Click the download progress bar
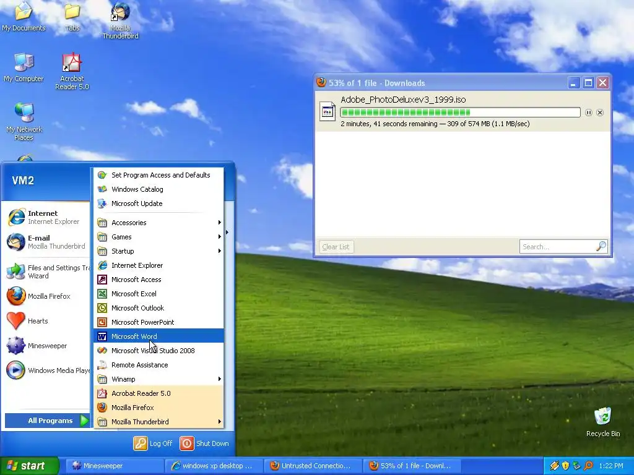This screenshot has height=475, width=634. (x=460, y=113)
